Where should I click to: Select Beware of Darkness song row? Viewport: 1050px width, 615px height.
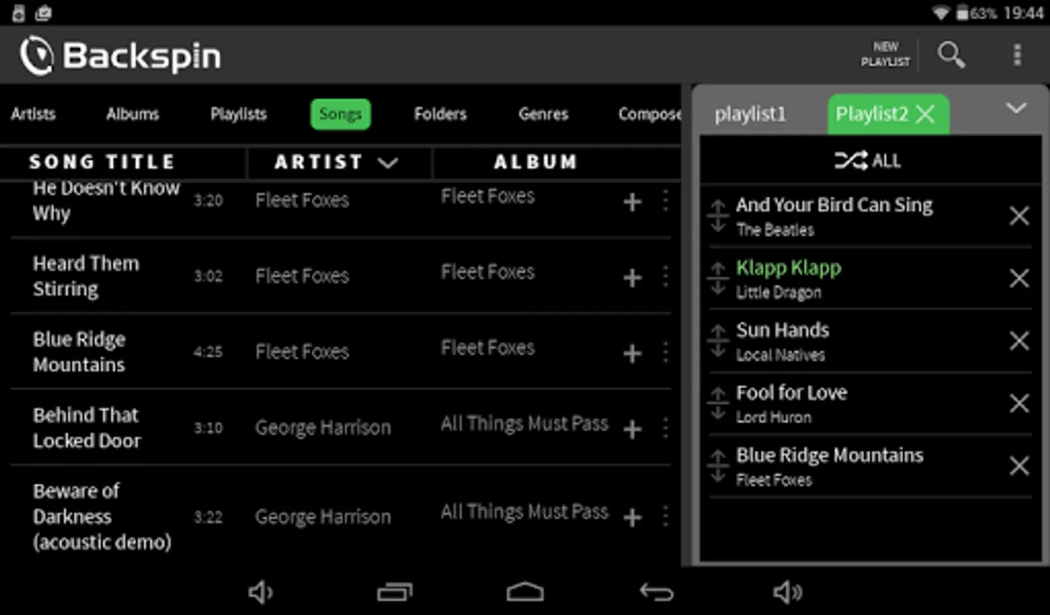(x=103, y=516)
